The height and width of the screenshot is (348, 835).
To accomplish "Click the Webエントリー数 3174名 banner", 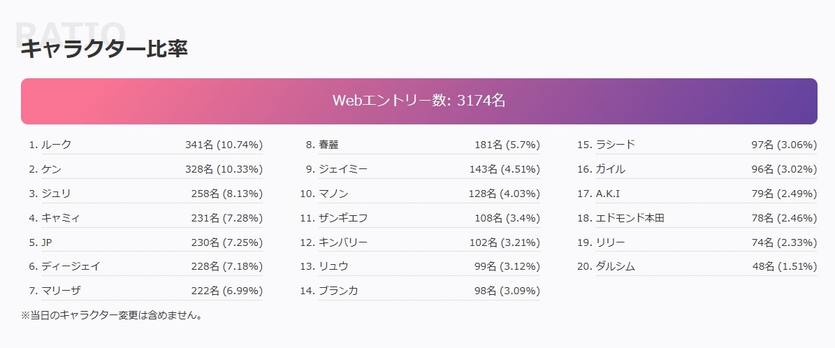I will pyautogui.click(x=419, y=101).
